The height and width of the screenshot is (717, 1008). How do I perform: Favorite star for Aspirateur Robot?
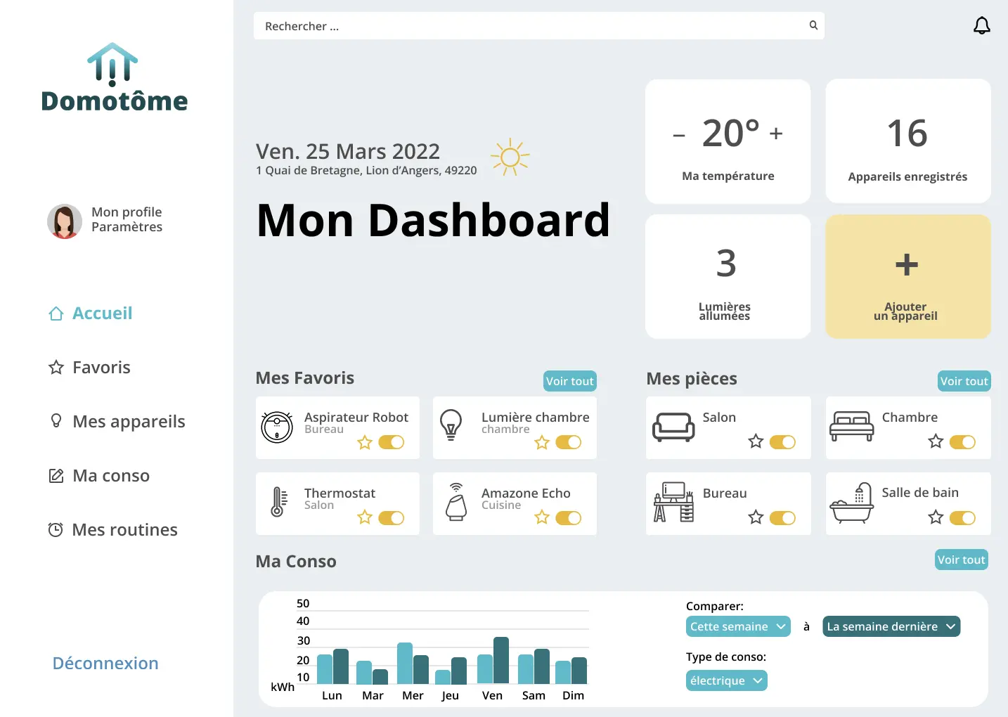click(365, 442)
